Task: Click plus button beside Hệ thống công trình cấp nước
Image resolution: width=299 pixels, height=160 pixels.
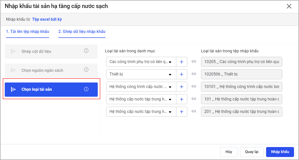Action: tap(182, 87)
